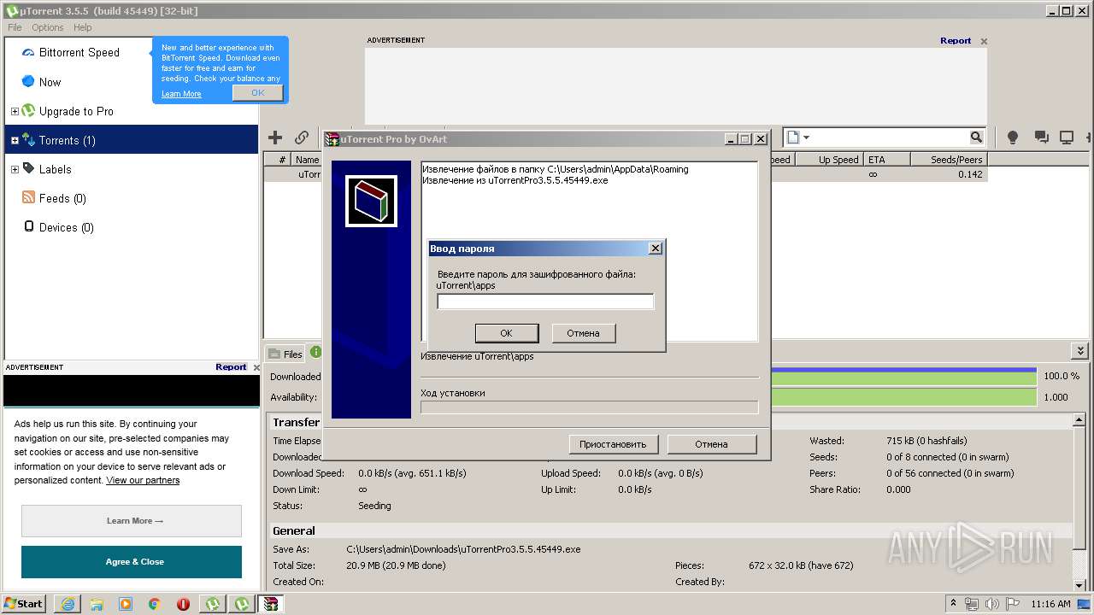Click the lightbulb icon in the toolbar
Image resolution: width=1094 pixels, height=615 pixels.
pos(1013,138)
